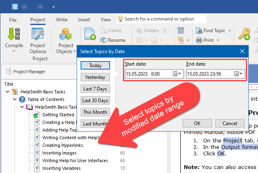Image resolution: width=258 pixels, height=173 pixels.
Task: Switch to the Insert ribbon tab
Action: pyautogui.click(x=84, y=20)
